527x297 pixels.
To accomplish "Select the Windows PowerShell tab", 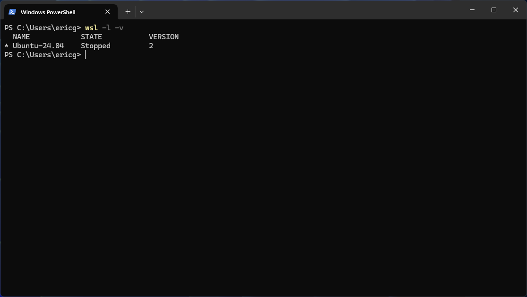I will click(x=61, y=12).
